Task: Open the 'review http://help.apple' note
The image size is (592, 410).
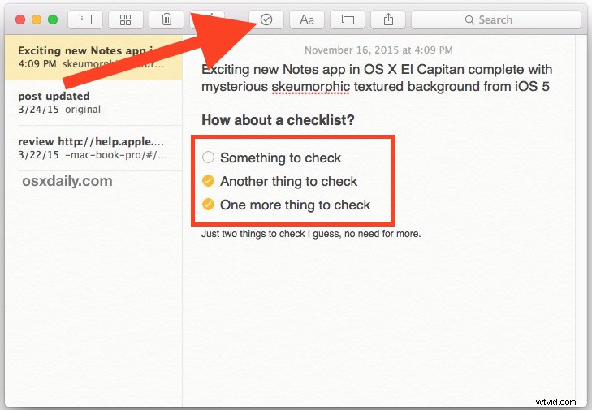Action: [x=93, y=148]
